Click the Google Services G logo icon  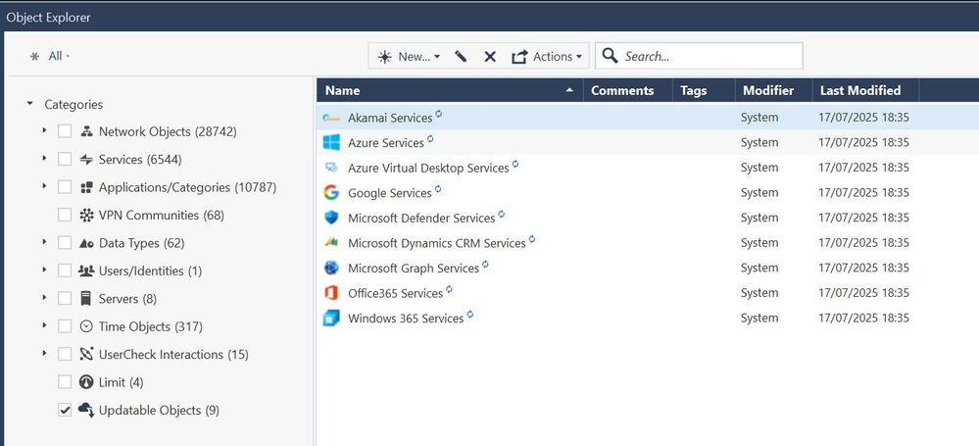(x=331, y=192)
